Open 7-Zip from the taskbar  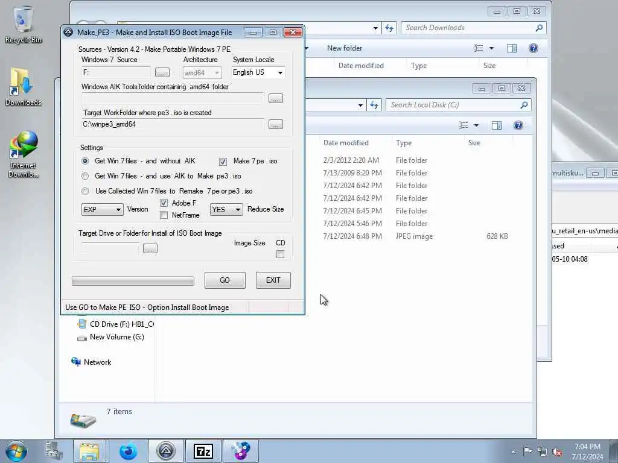[203, 451]
